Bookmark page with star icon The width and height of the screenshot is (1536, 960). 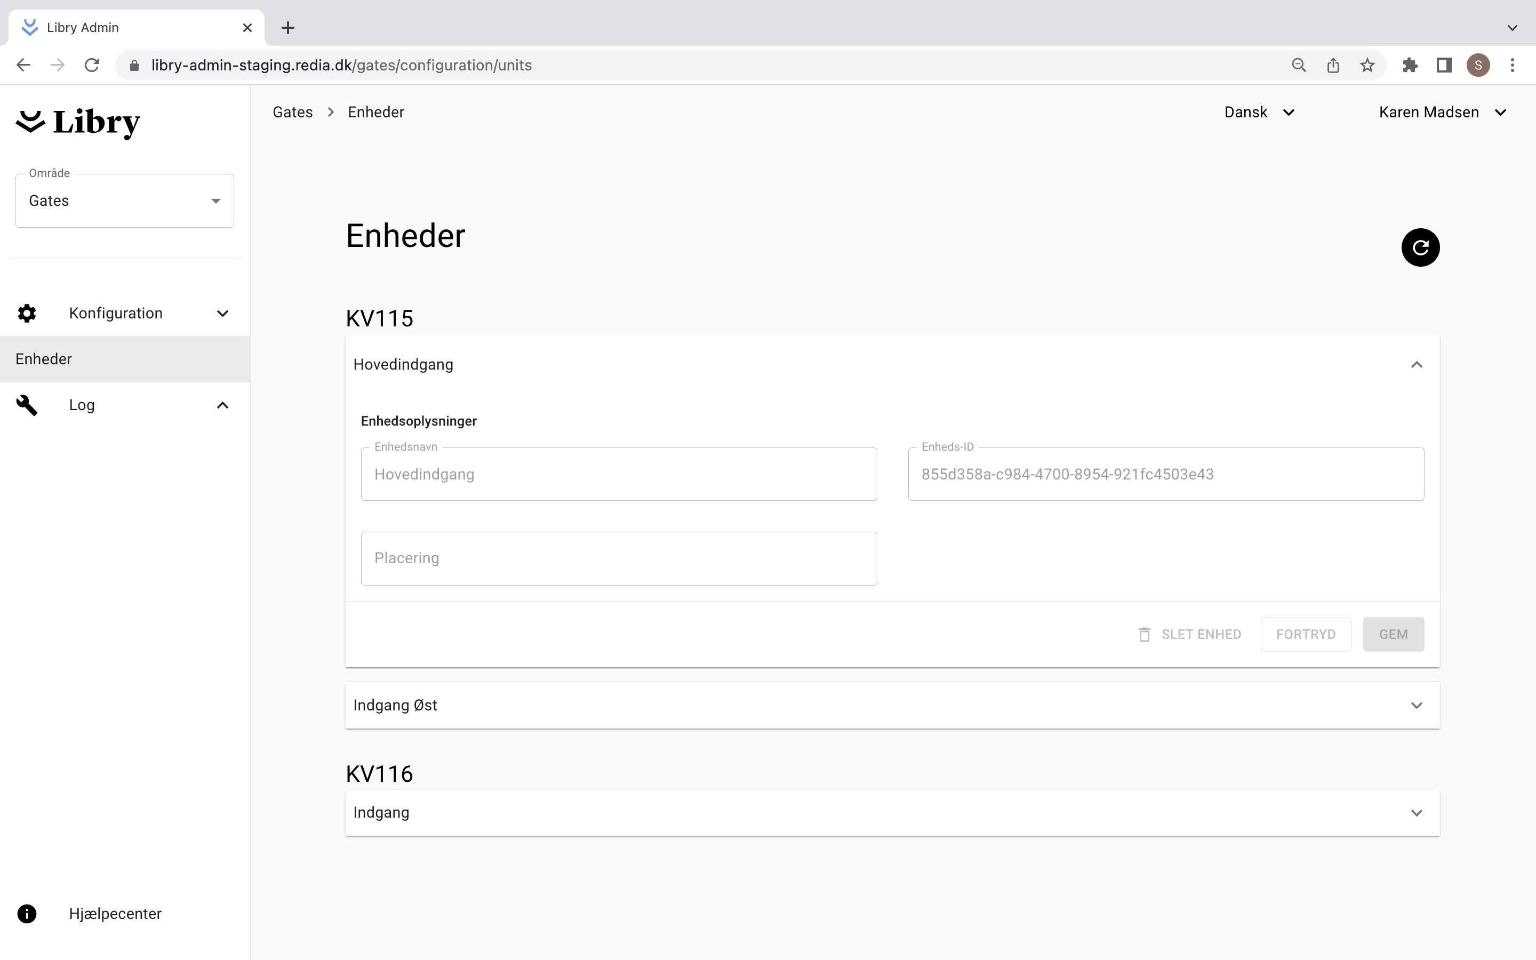tap(1367, 66)
